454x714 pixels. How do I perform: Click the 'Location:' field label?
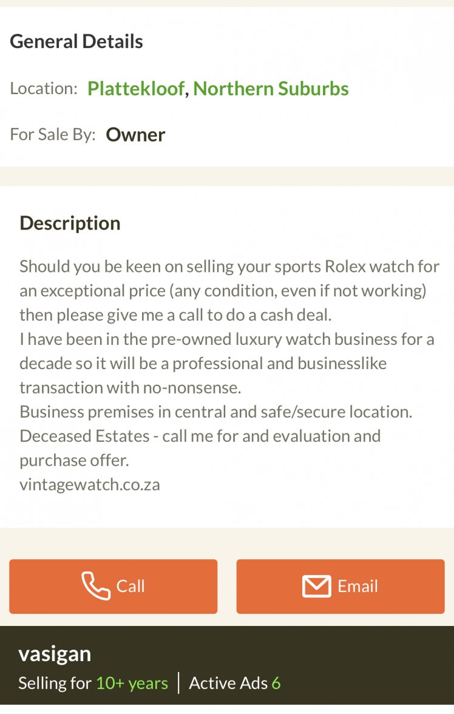coord(44,89)
